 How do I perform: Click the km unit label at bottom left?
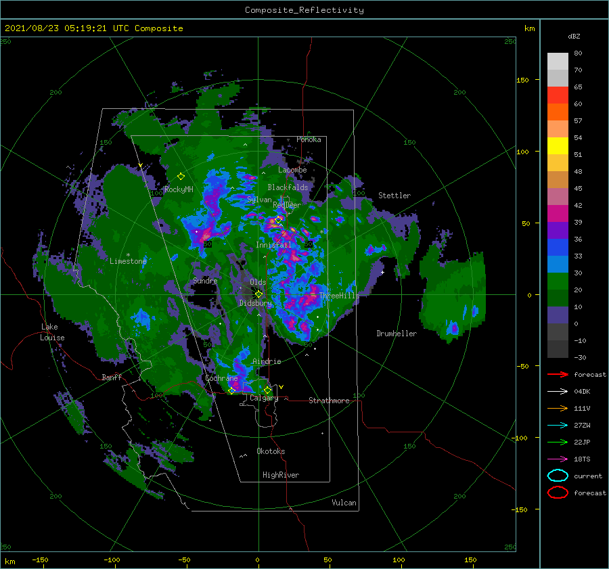click(x=9, y=562)
